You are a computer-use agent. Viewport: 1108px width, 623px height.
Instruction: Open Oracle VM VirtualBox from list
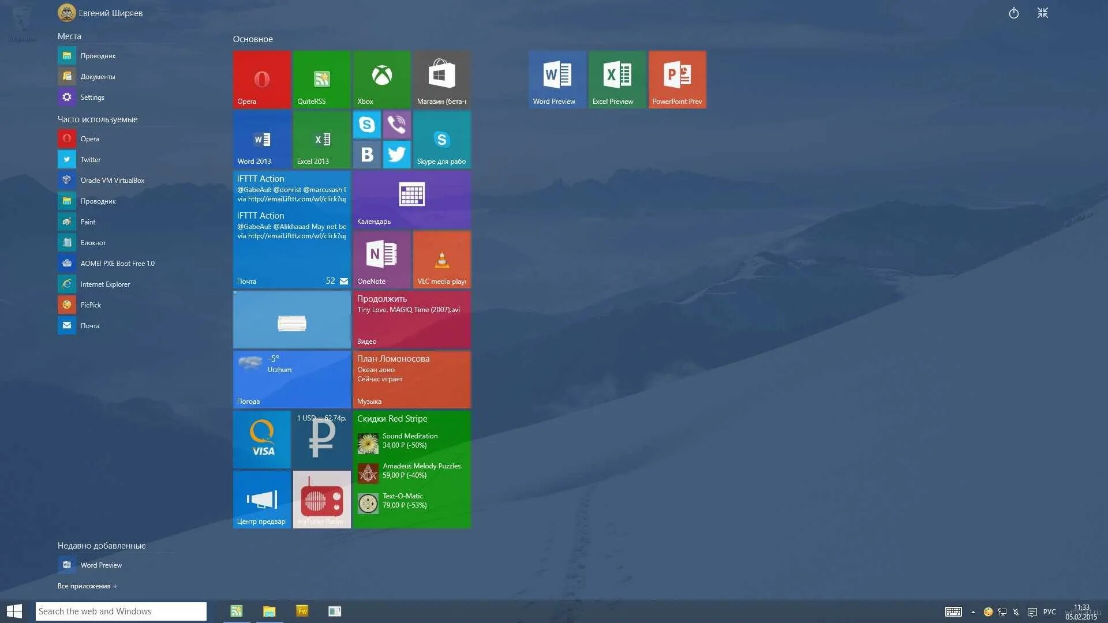tap(112, 180)
